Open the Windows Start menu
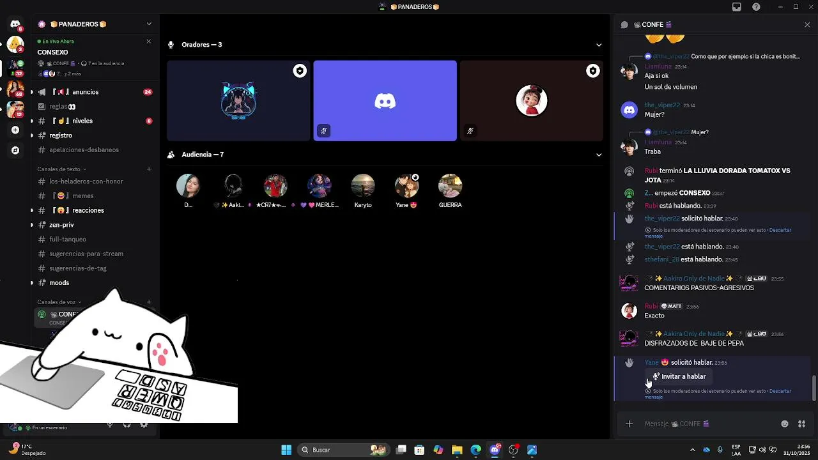The height and width of the screenshot is (460, 818). 286,450
